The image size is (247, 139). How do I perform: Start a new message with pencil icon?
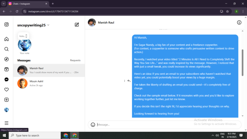click(77, 25)
